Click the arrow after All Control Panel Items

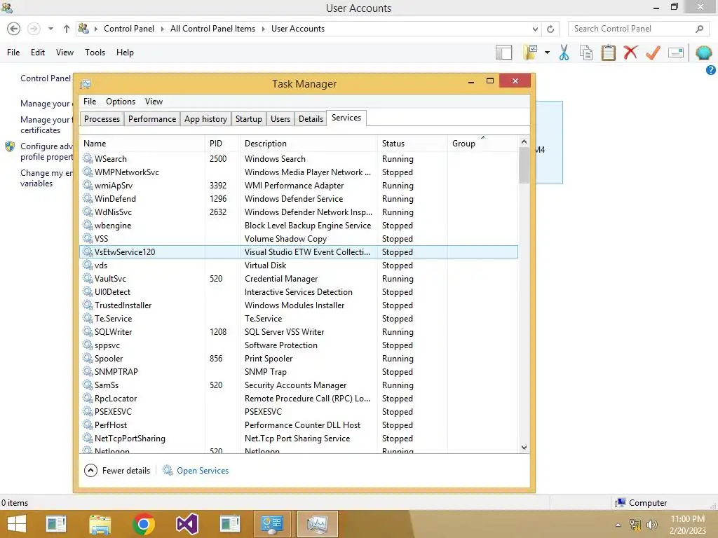(x=264, y=29)
